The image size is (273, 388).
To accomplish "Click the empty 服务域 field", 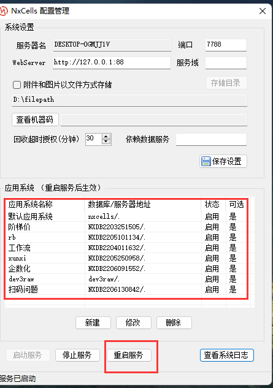I will (x=226, y=63).
